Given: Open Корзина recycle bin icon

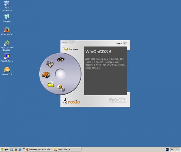Looking at the screenshot, I should pyautogui.click(x=7, y=16).
